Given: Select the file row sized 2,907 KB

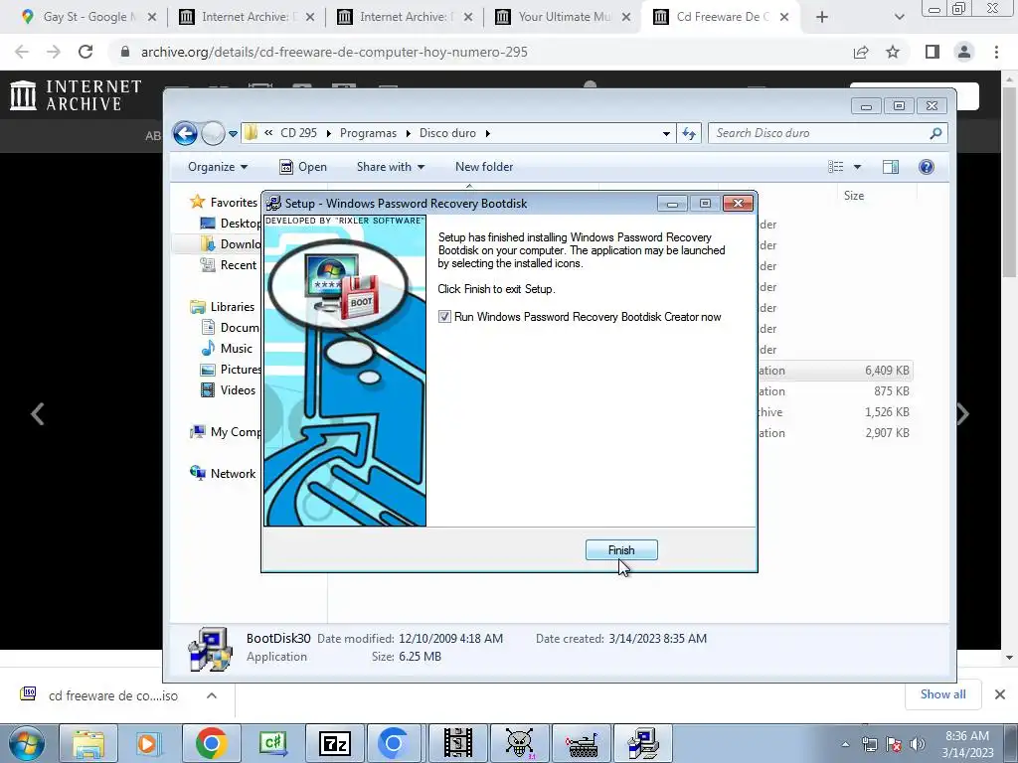Looking at the screenshot, I should pyautogui.click(x=835, y=433).
